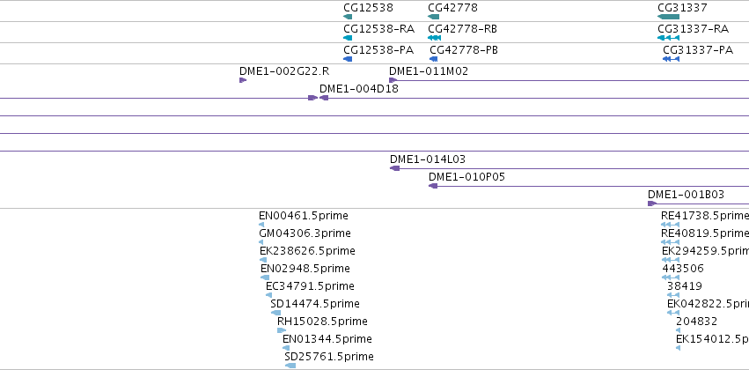The image size is (749, 370).
Task: Select the EK154012.5prime EST glyph
Action: pyautogui.click(x=679, y=348)
